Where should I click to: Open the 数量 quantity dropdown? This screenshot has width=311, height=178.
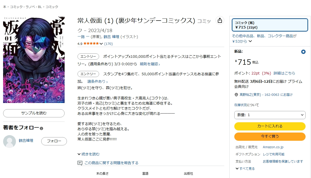[270, 115]
